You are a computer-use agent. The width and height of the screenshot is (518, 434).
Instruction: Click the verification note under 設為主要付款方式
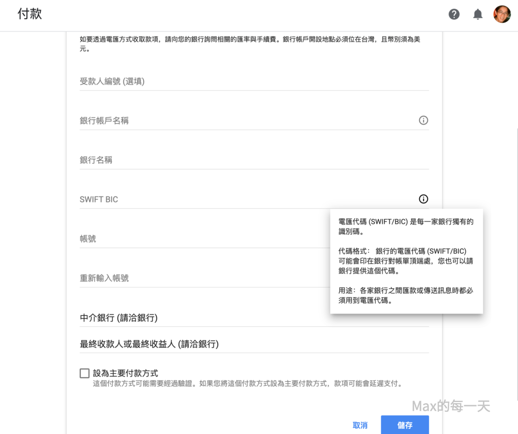(x=247, y=384)
